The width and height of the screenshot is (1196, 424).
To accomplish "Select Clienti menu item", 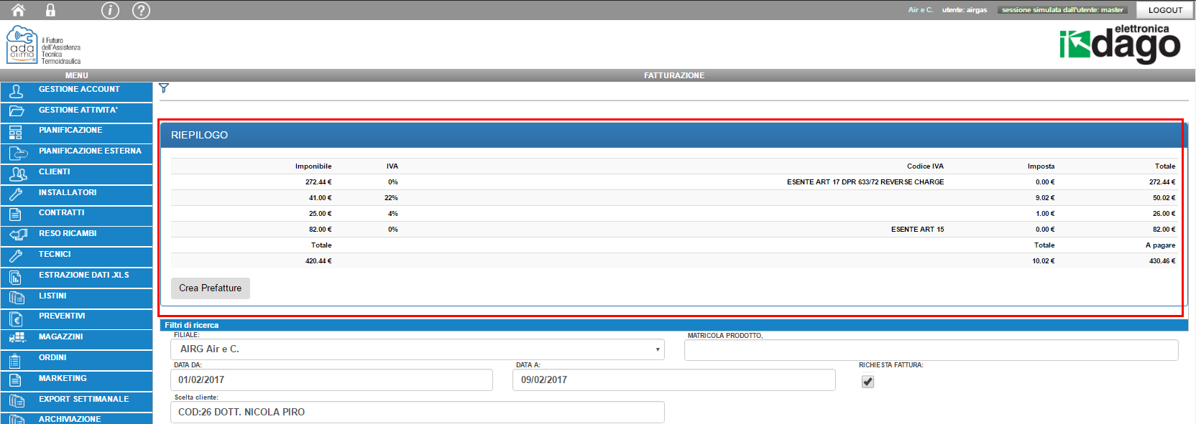I will pyautogui.click(x=76, y=174).
